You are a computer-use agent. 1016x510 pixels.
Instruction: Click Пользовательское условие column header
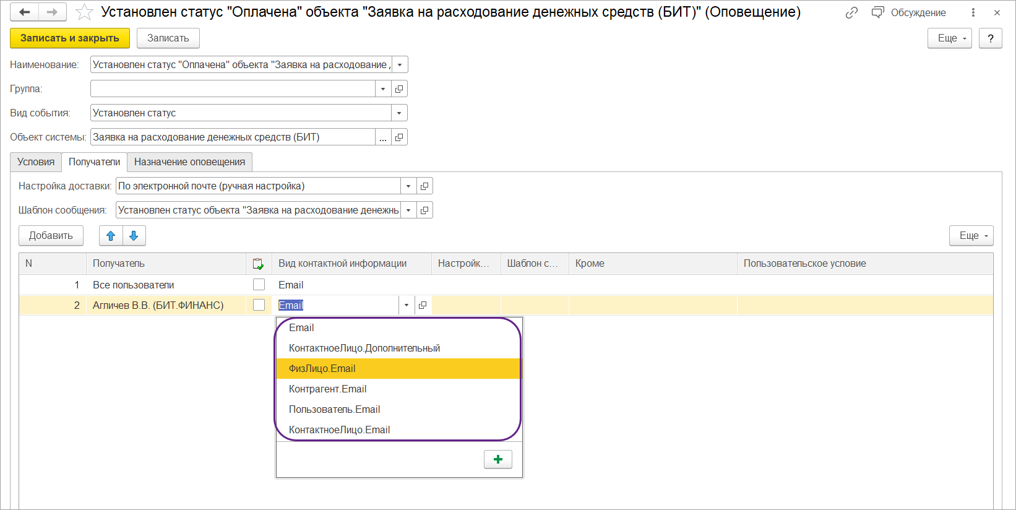[x=865, y=264]
